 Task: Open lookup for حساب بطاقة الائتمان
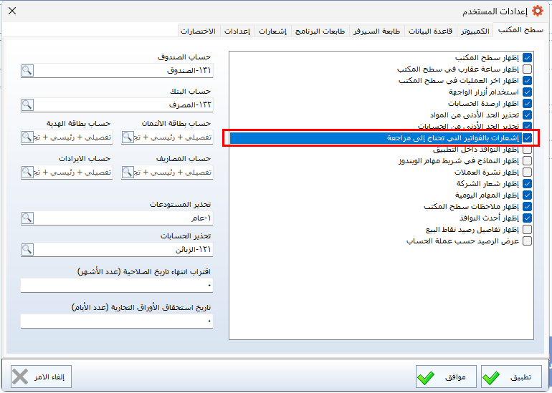[x=128, y=137]
